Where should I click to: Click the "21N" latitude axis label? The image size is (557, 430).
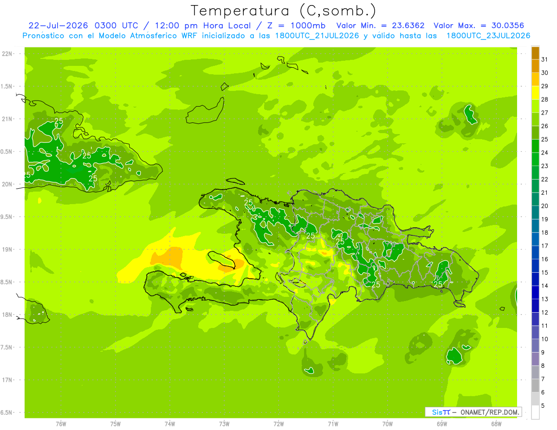tap(7, 119)
